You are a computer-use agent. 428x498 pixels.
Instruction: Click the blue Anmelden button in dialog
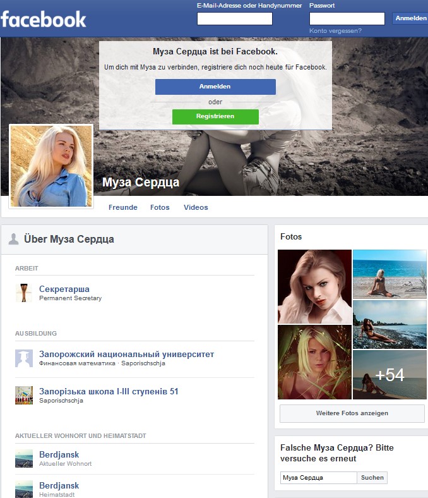point(215,87)
